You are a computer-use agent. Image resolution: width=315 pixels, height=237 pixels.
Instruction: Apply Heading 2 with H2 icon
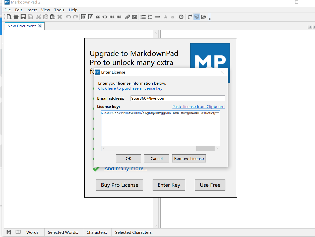click(x=119, y=17)
